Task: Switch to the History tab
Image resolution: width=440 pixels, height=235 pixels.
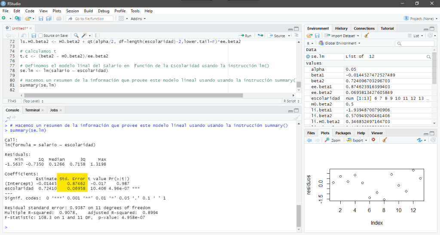Action: coord(341,28)
